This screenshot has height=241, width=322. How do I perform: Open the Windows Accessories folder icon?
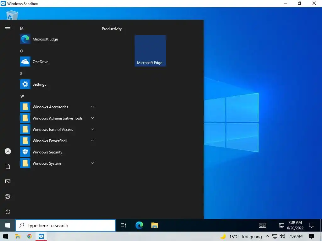[25, 107]
